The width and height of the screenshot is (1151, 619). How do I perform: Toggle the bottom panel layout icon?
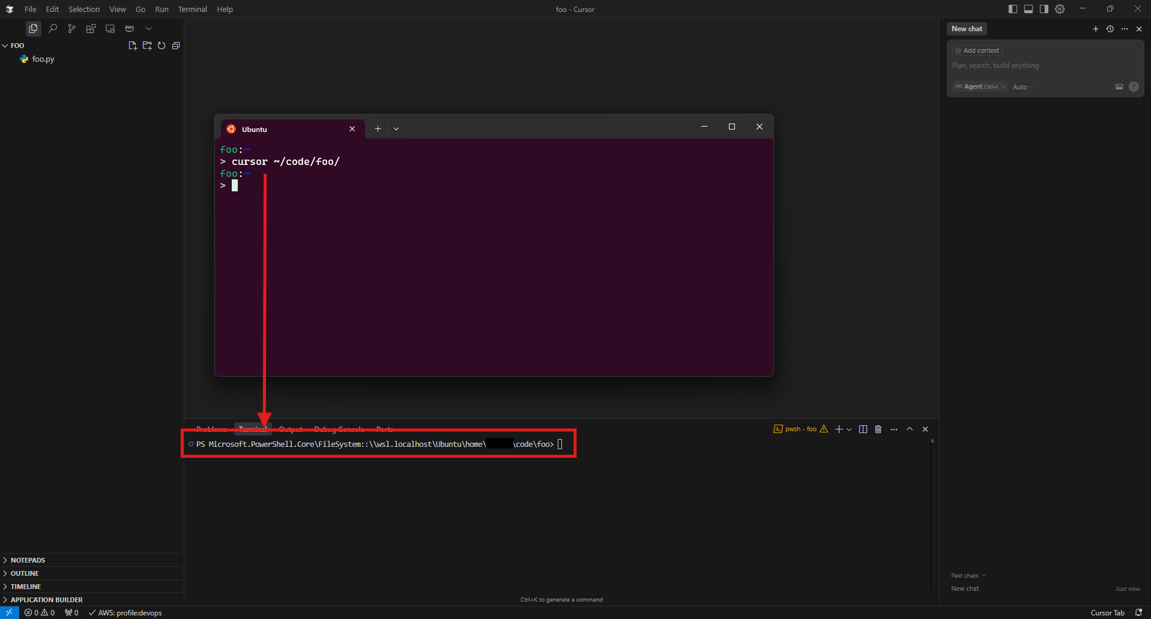[1029, 9]
